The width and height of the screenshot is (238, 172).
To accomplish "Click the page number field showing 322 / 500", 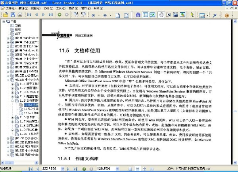I will 51,168.
